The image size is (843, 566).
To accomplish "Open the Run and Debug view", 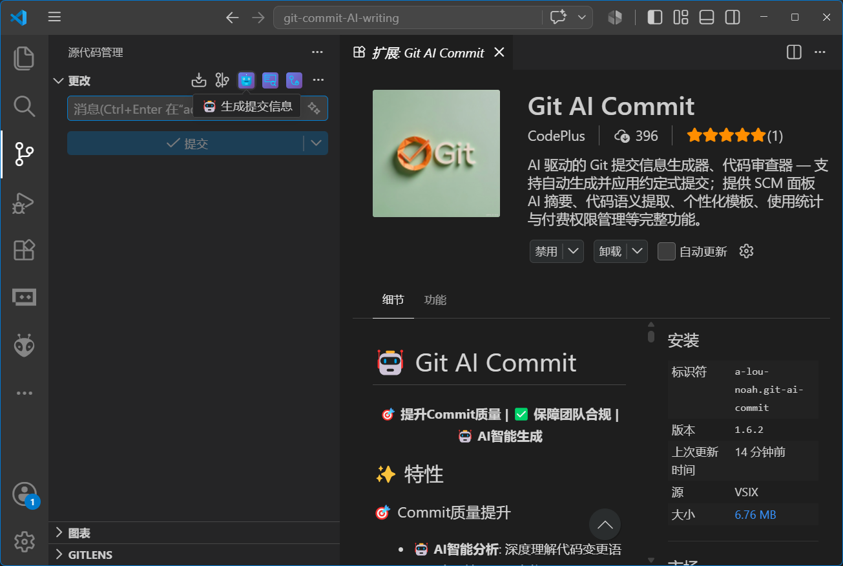I will [x=24, y=202].
